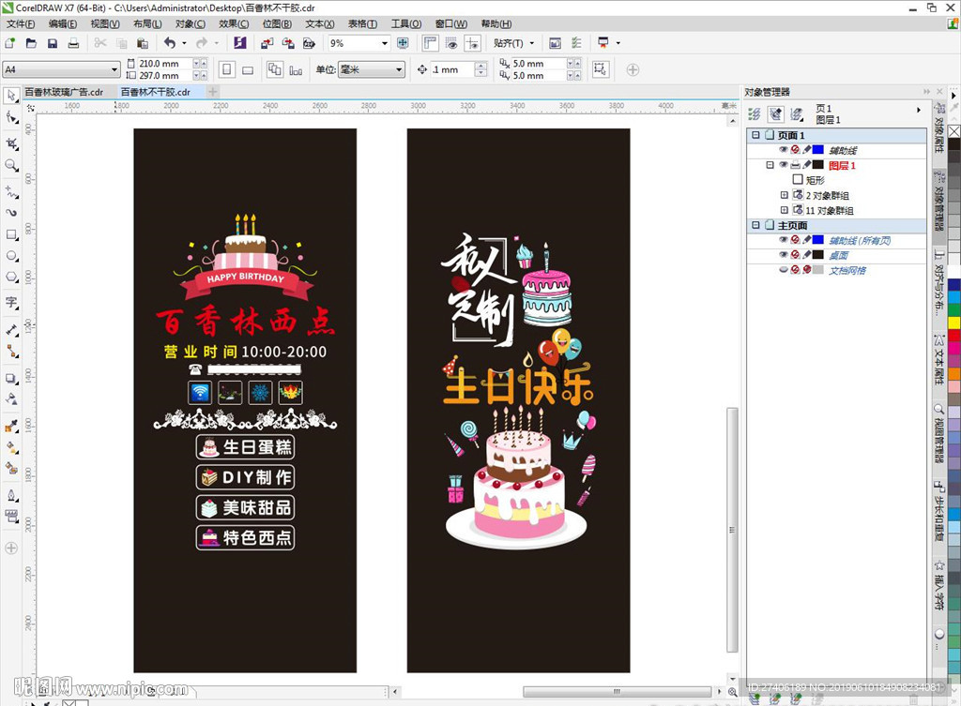This screenshot has width=961, height=706.
Task: Toggle printing for 图层 1 layer
Action: pyautogui.click(x=796, y=165)
